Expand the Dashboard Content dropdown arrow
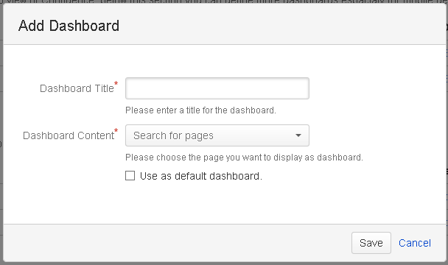Viewport: 448px width, 265px height. (298, 135)
